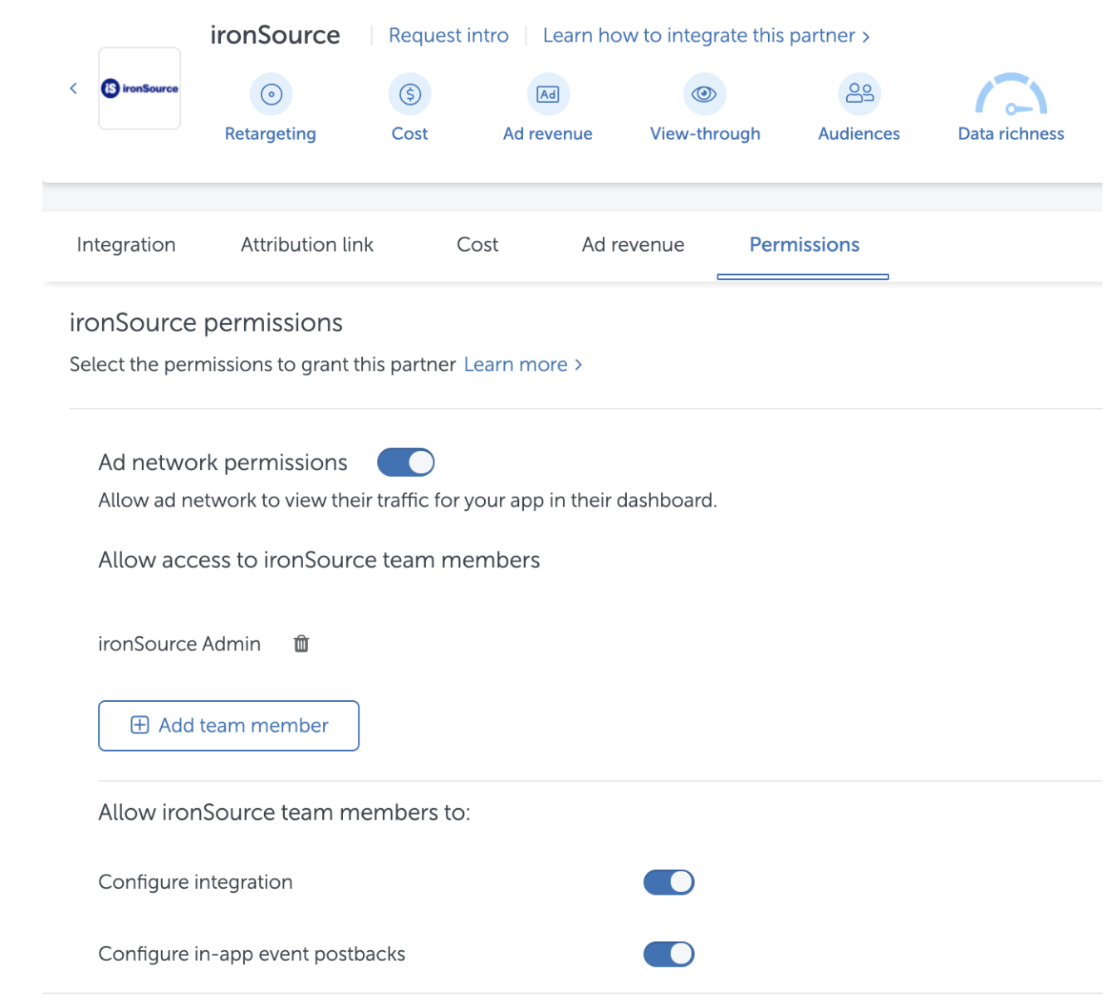Click the View-through eye icon

coord(704,95)
